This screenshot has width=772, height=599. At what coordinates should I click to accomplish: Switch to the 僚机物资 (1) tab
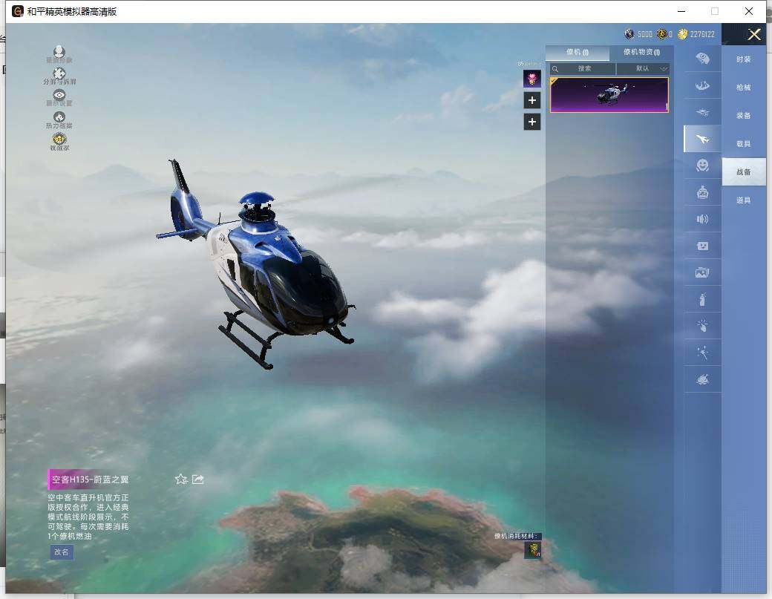641,52
